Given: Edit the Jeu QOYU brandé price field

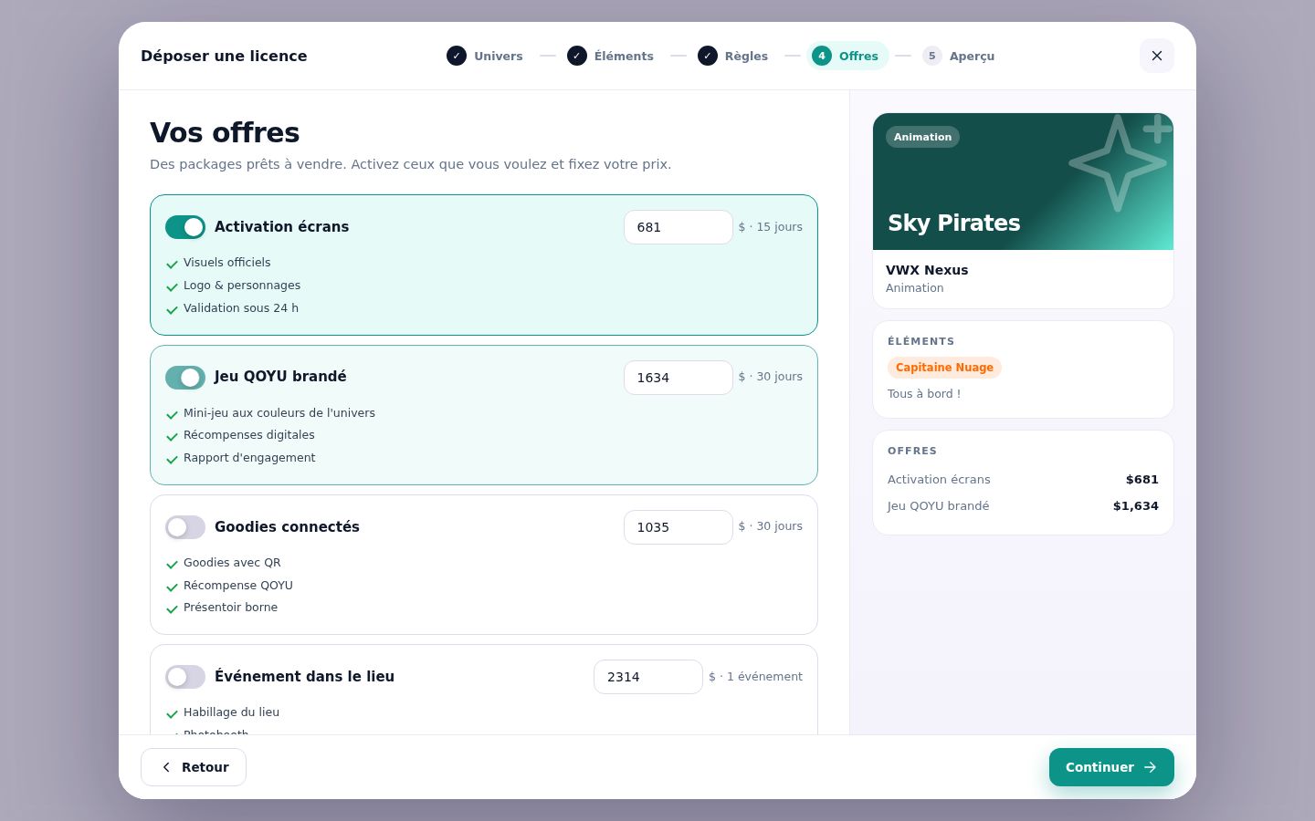Looking at the screenshot, I should point(679,378).
